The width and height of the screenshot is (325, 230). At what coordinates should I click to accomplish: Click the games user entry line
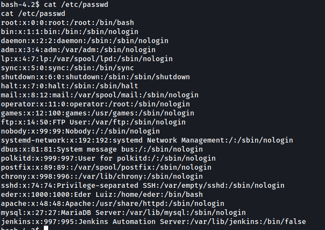coord(97,113)
